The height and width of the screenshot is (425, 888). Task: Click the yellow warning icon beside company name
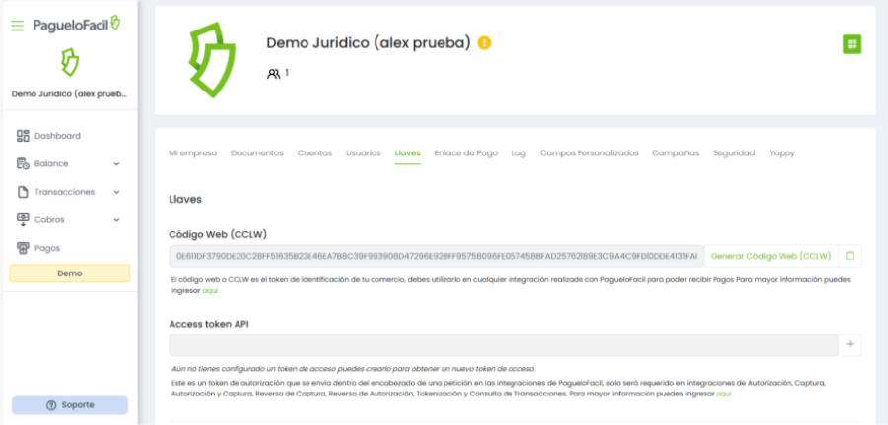pos(484,43)
